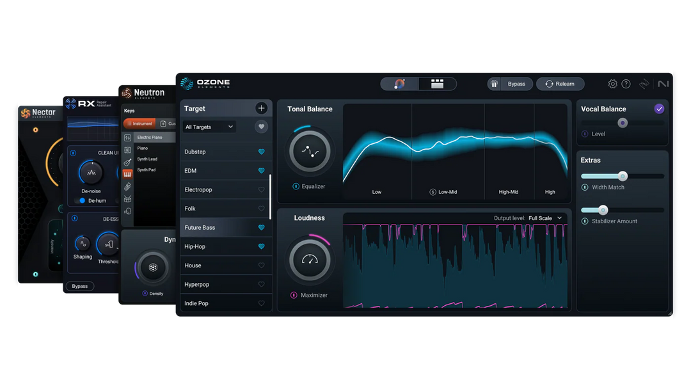Click the Tonal Balance curve display
Viewport: 691px width, 389px height.
coord(456,152)
